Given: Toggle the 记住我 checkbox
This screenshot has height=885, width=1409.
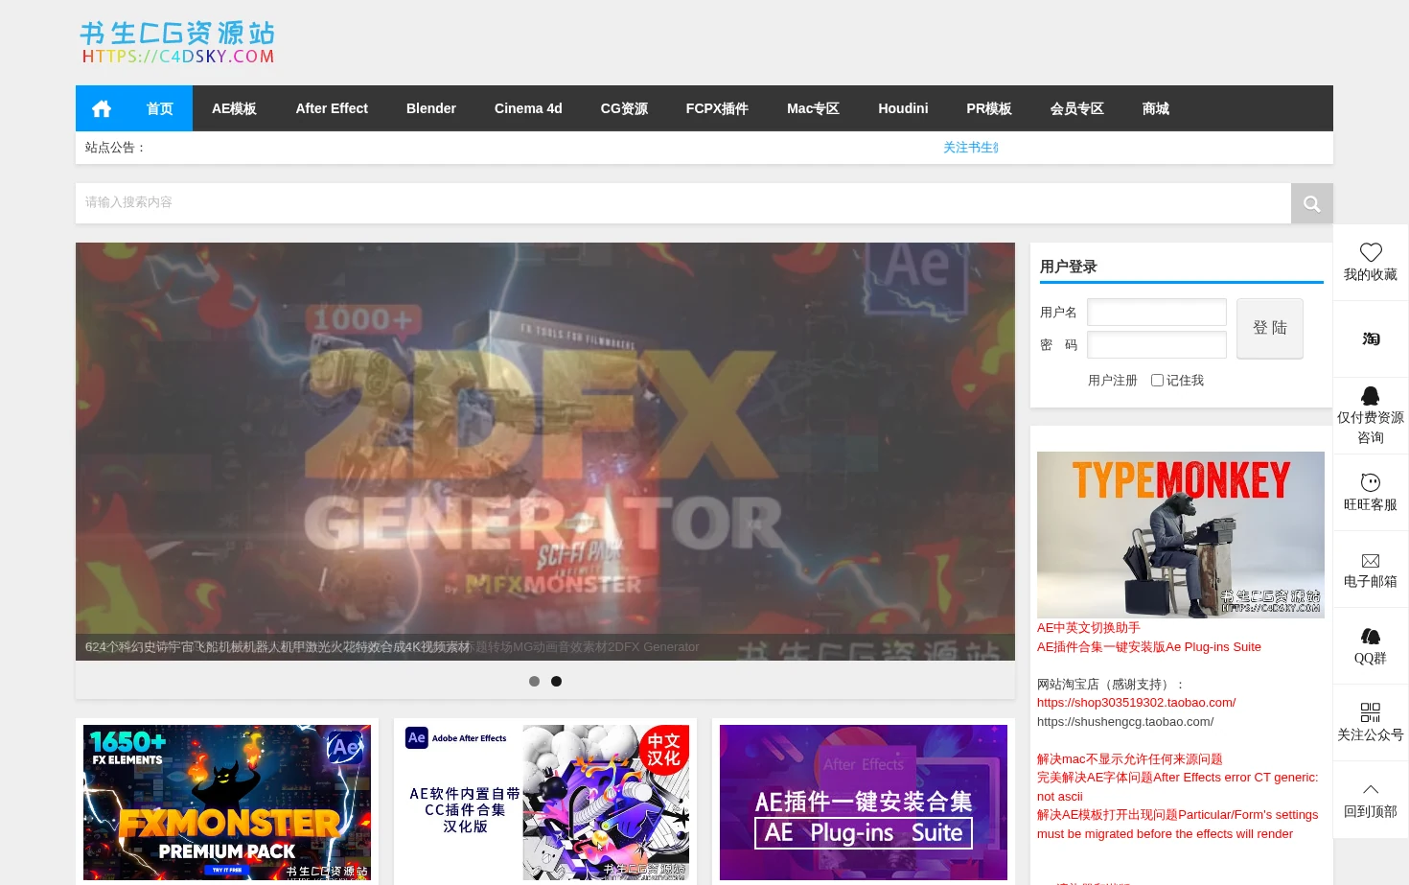Looking at the screenshot, I should pyautogui.click(x=1157, y=381).
